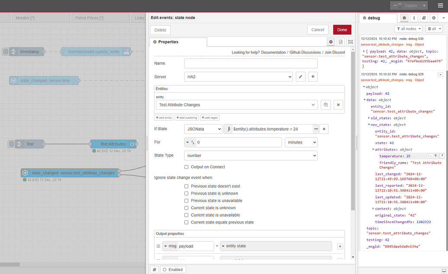Viewport: 448px width, 274px height.
Task: Click the edit server pencil icon
Action: [301, 76]
